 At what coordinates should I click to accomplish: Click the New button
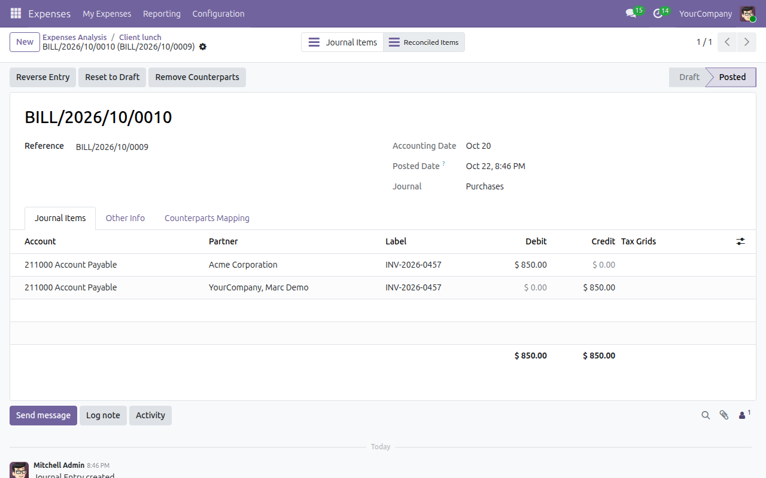25,42
